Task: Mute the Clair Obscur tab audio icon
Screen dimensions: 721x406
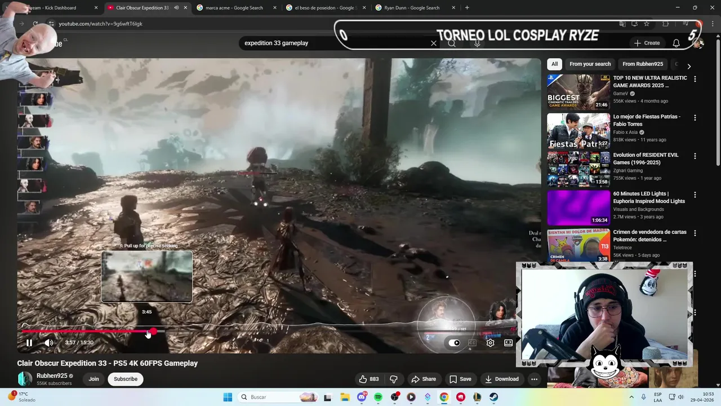Action: pyautogui.click(x=176, y=8)
